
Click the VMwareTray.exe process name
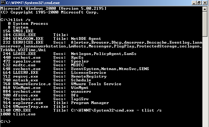(31, 107)
